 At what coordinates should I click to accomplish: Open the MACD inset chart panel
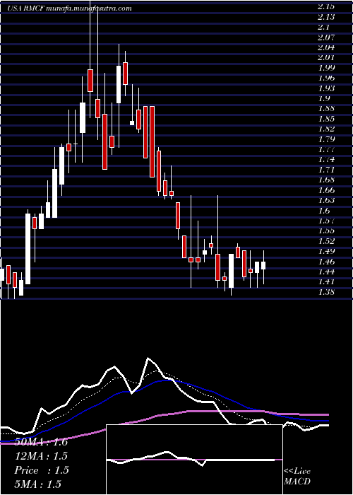[194, 460]
